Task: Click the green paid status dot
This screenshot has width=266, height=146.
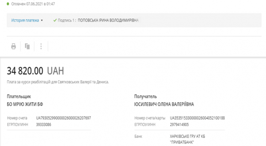Action: [8, 4]
